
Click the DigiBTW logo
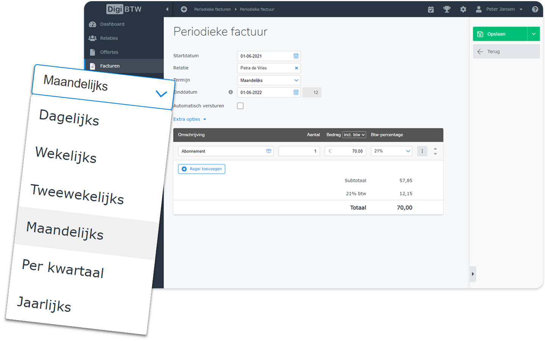(x=124, y=9)
